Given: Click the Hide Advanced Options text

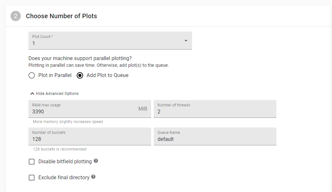Looking at the screenshot, I should [58, 94].
